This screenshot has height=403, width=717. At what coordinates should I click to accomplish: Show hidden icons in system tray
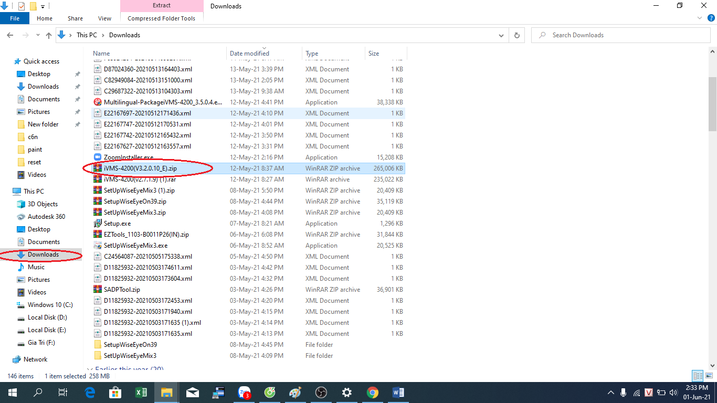coord(611,393)
